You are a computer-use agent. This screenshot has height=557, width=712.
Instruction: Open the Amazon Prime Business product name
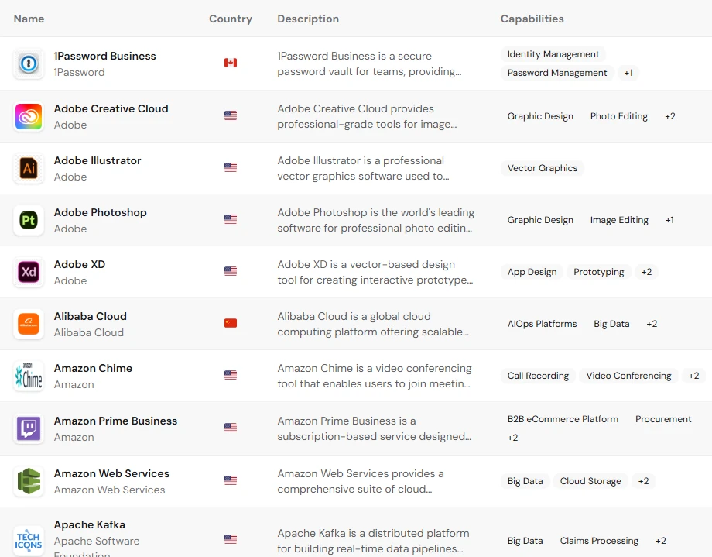click(116, 421)
